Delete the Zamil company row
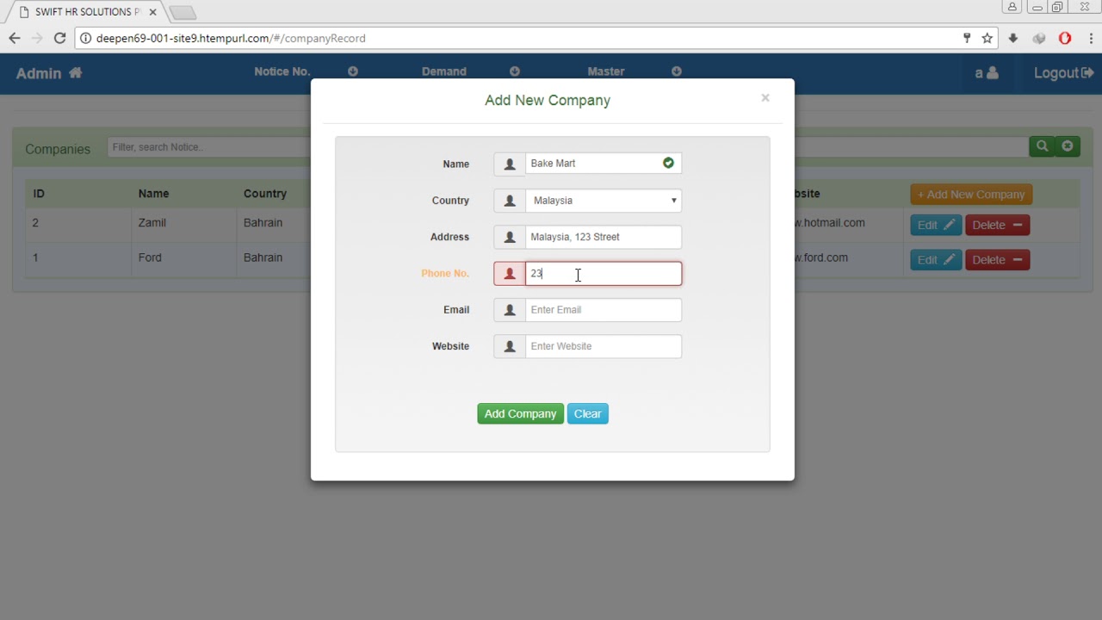 pos(997,226)
